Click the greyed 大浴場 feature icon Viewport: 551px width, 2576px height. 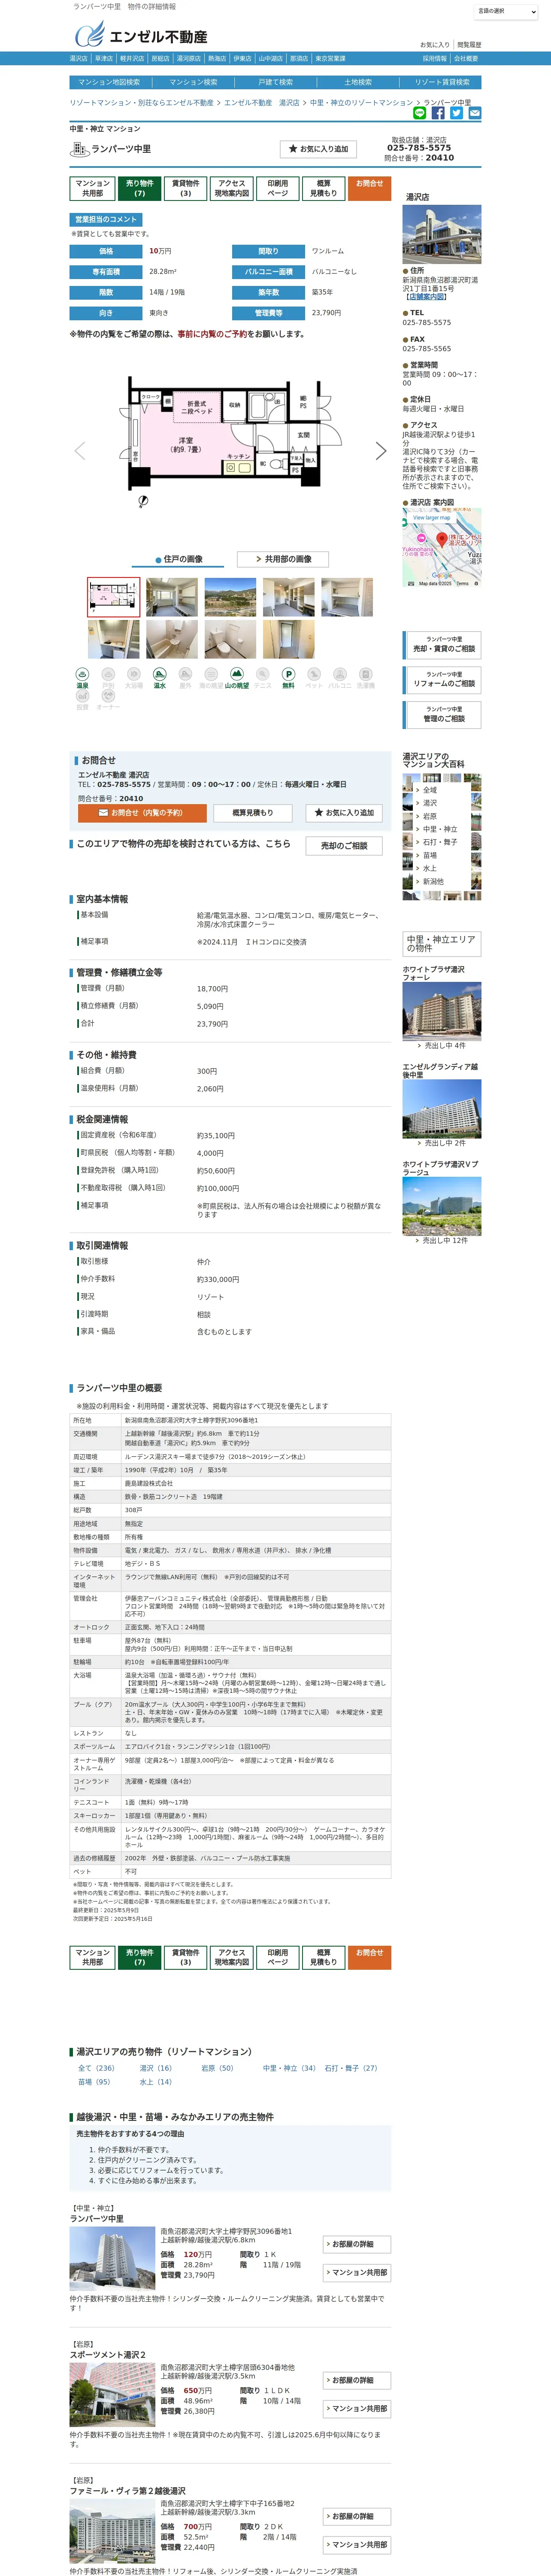click(134, 678)
